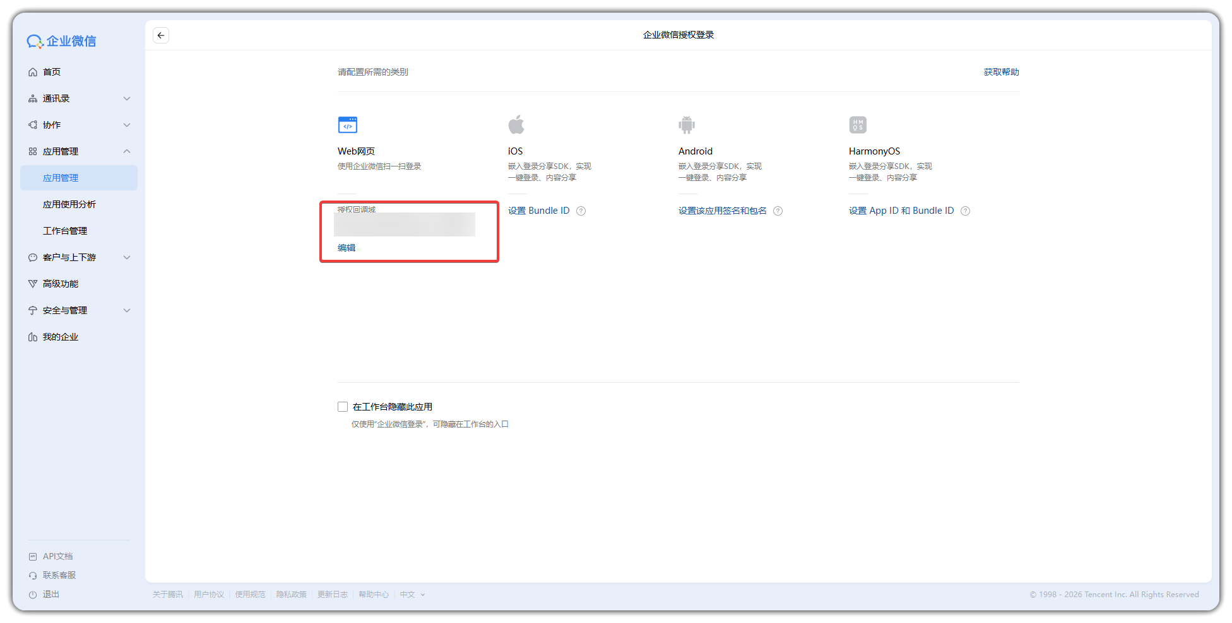The image size is (1232, 623).
Task: Click the 企业微信 logo icon
Action: coord(35,40)
